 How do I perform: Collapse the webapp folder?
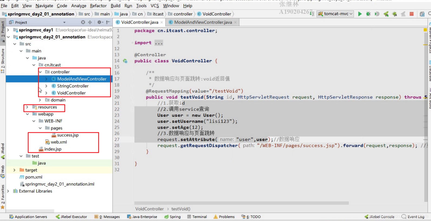click(27, 114)
